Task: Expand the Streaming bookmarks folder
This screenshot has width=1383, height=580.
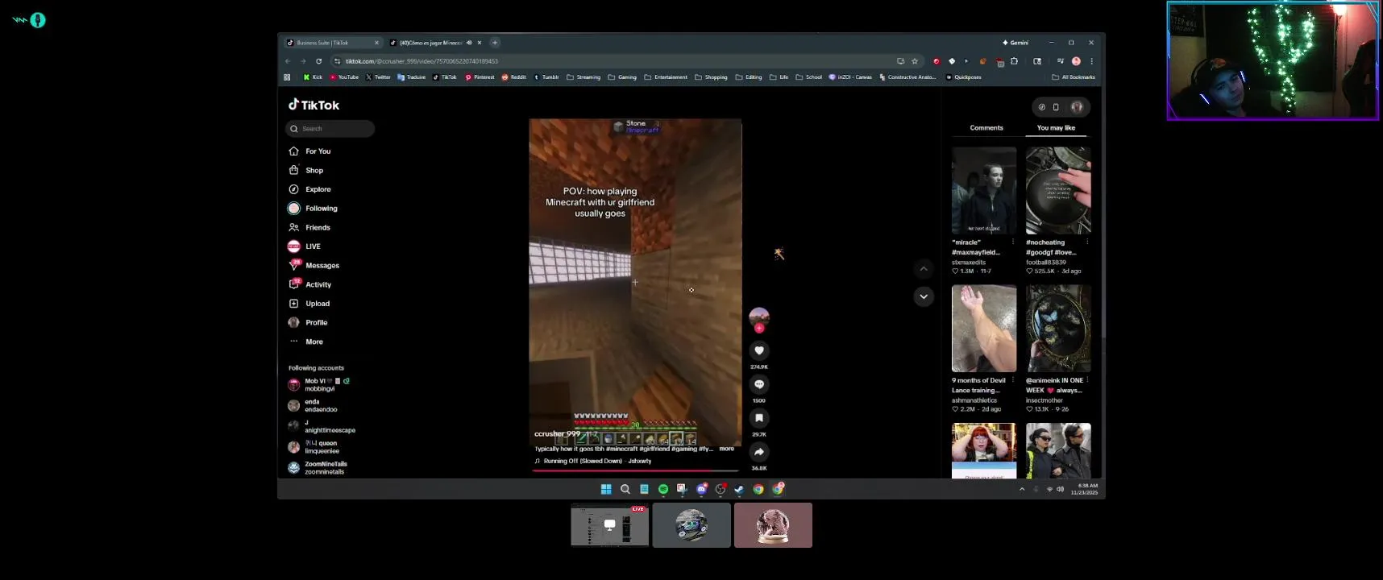Action: [584, 77]
